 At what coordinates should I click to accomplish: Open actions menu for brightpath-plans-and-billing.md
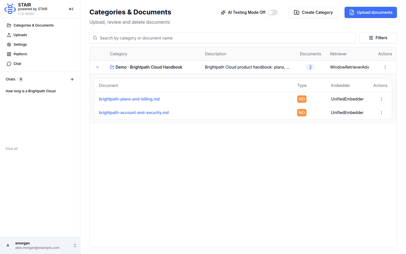[x=381, y=99]
